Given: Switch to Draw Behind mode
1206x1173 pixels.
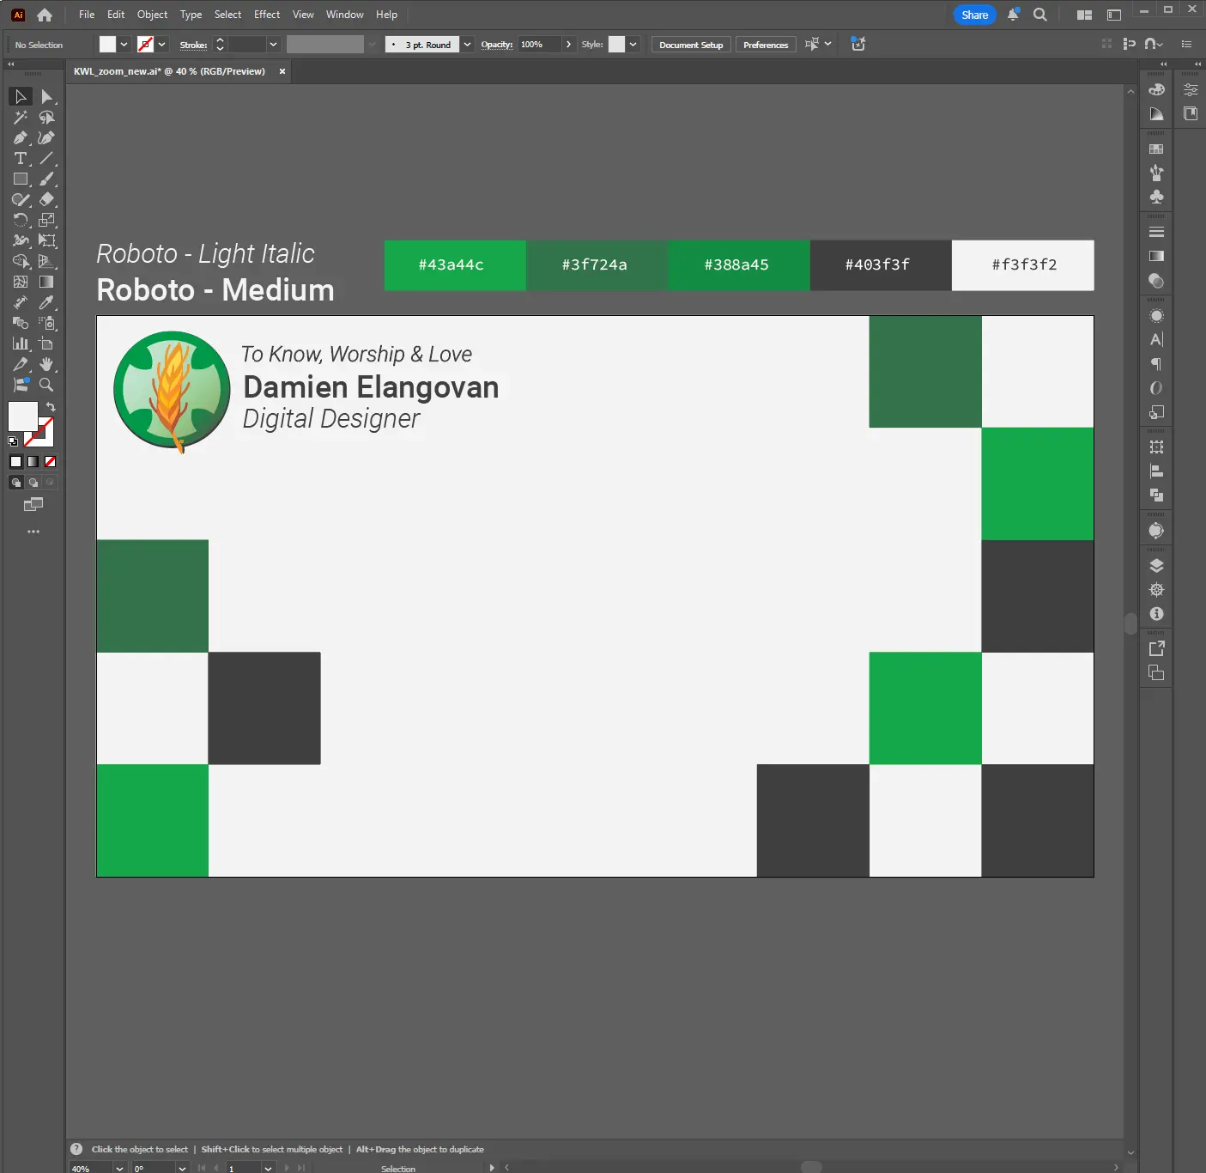Looking at the screenshot, I should tap(33, 483).
